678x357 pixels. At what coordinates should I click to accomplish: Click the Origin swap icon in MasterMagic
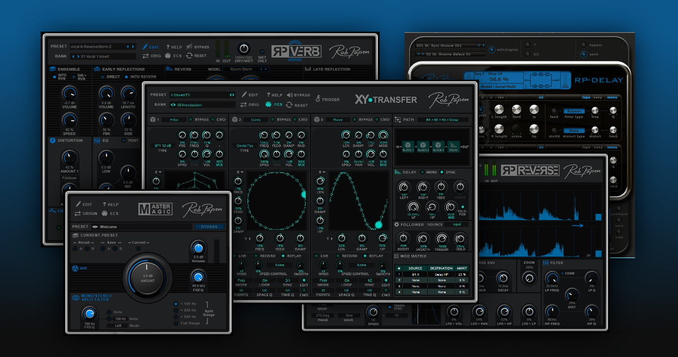[77, 214]
